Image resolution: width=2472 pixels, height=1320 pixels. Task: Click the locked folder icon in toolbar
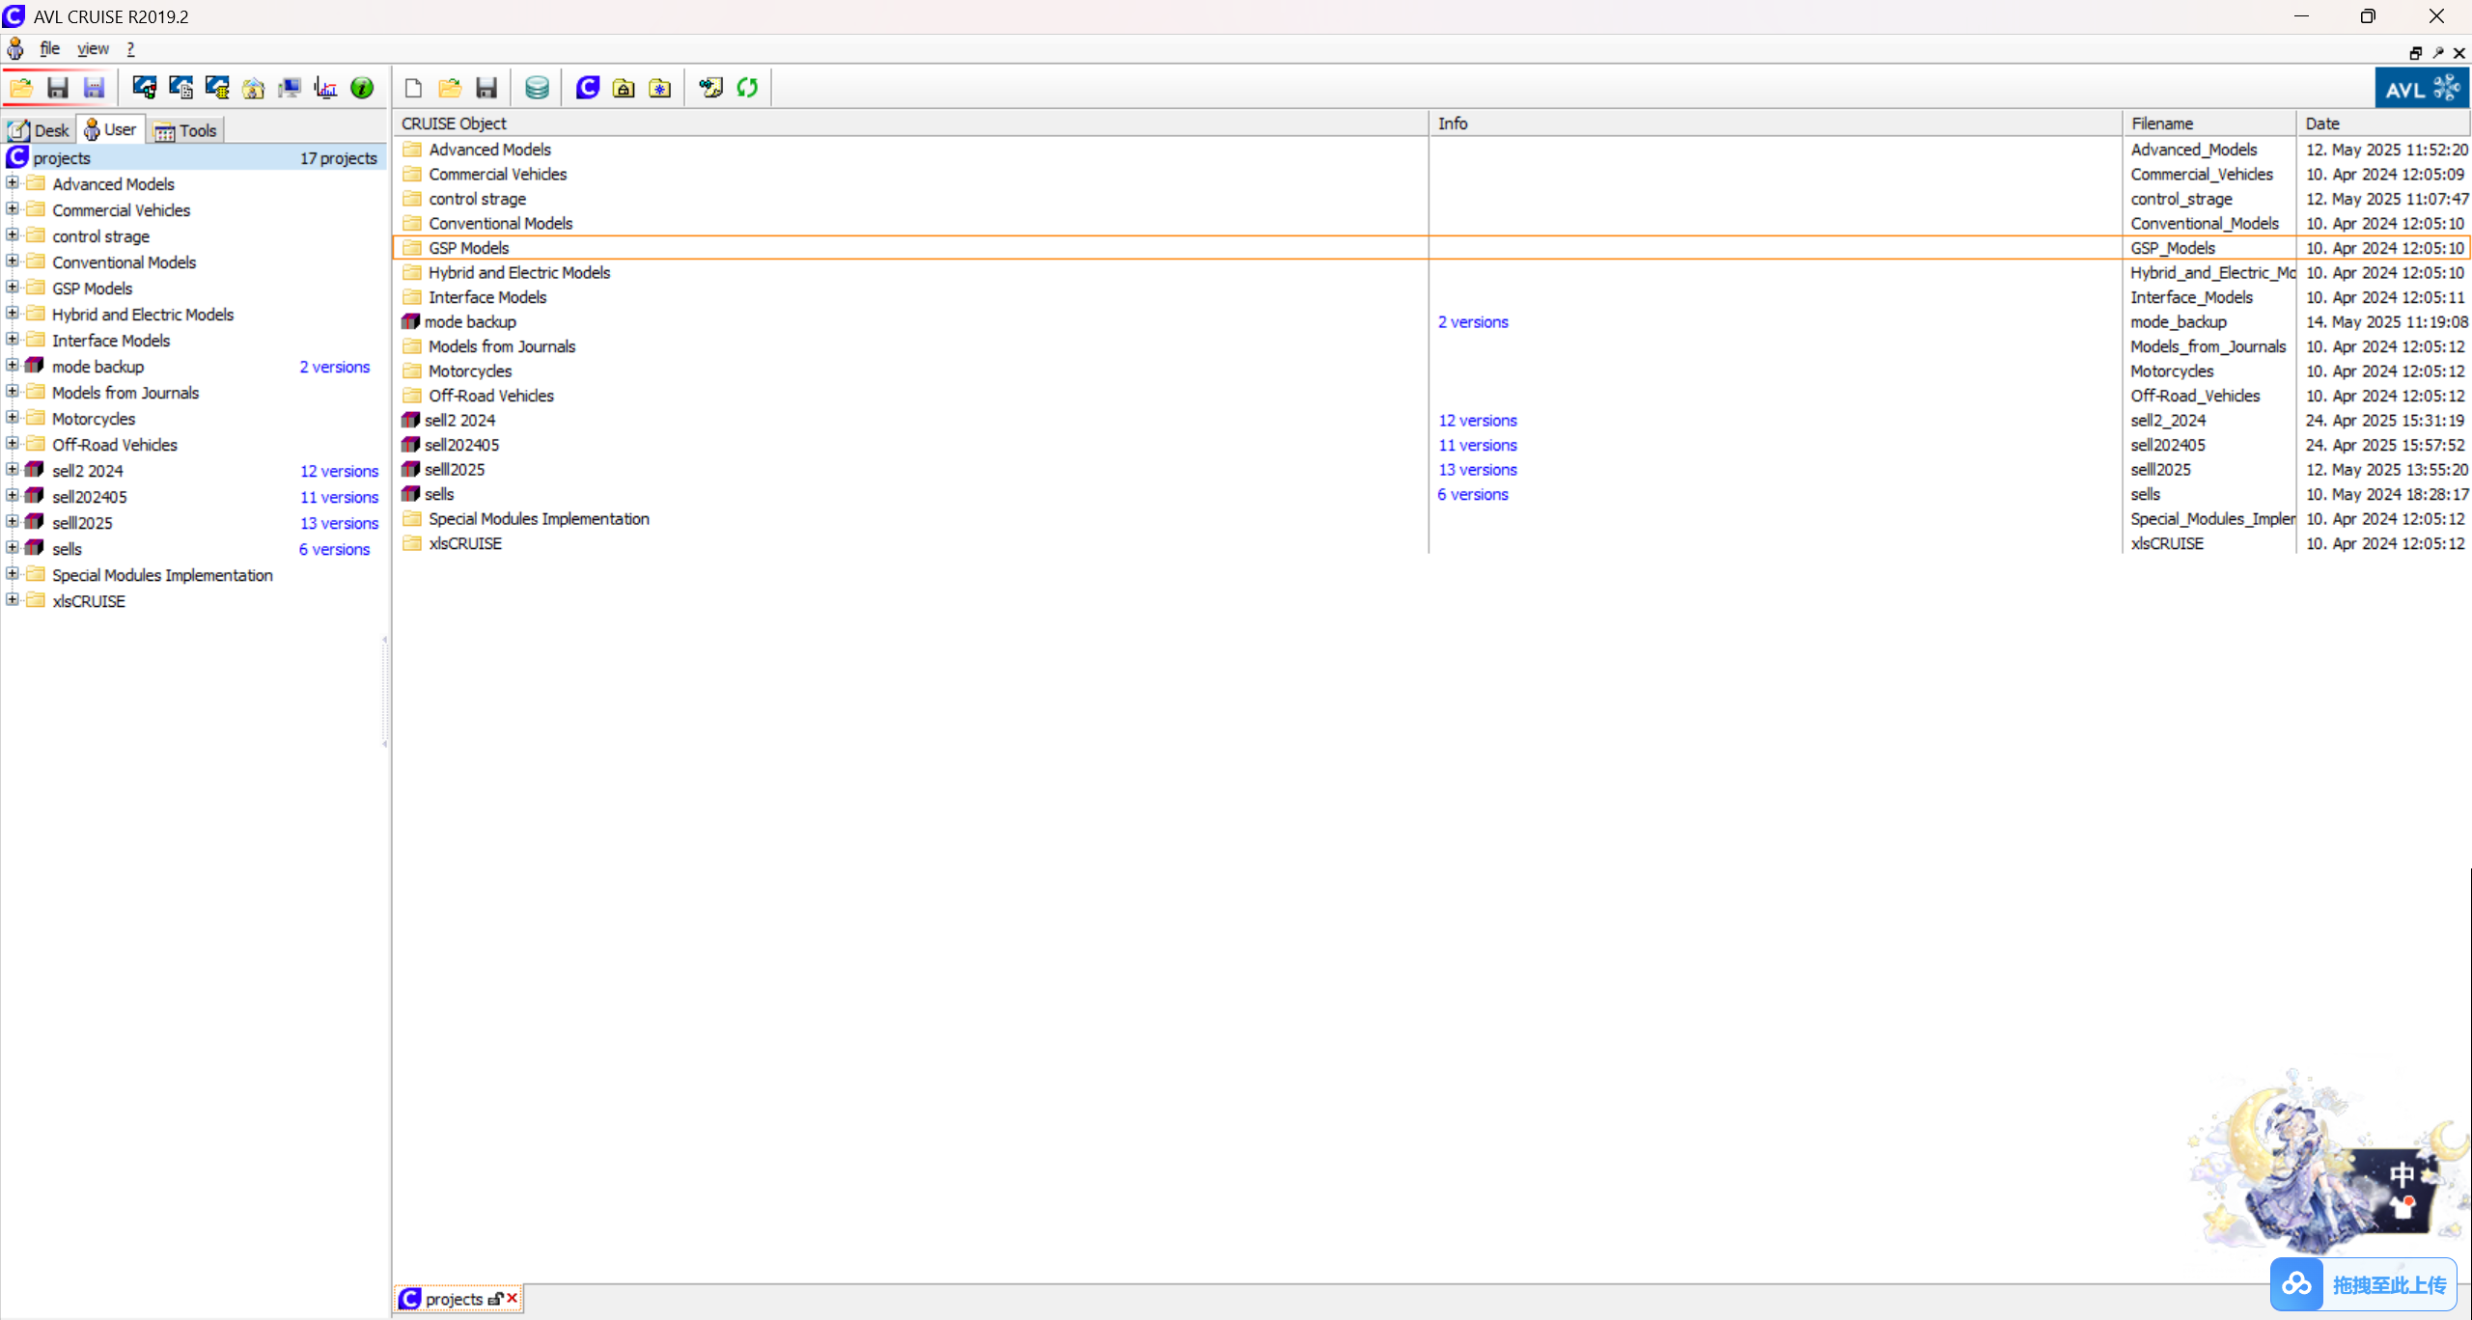[624, 88]
